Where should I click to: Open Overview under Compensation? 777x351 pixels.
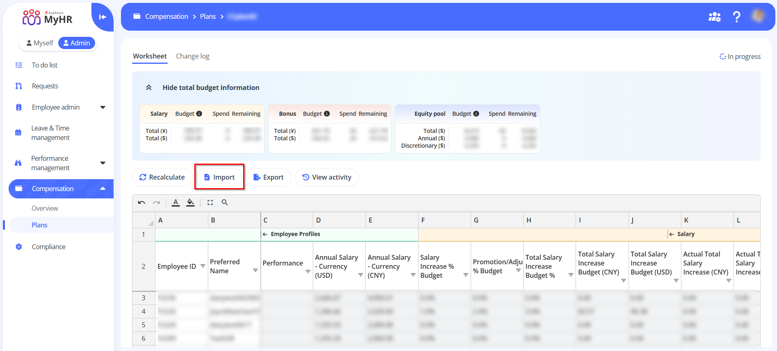pyautogui.click(x=45, y=208)
